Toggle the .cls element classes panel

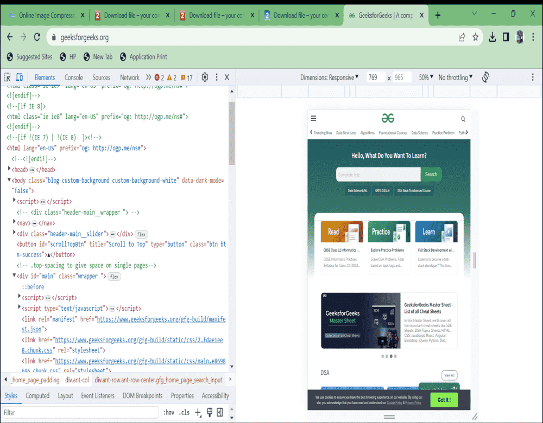185,413
